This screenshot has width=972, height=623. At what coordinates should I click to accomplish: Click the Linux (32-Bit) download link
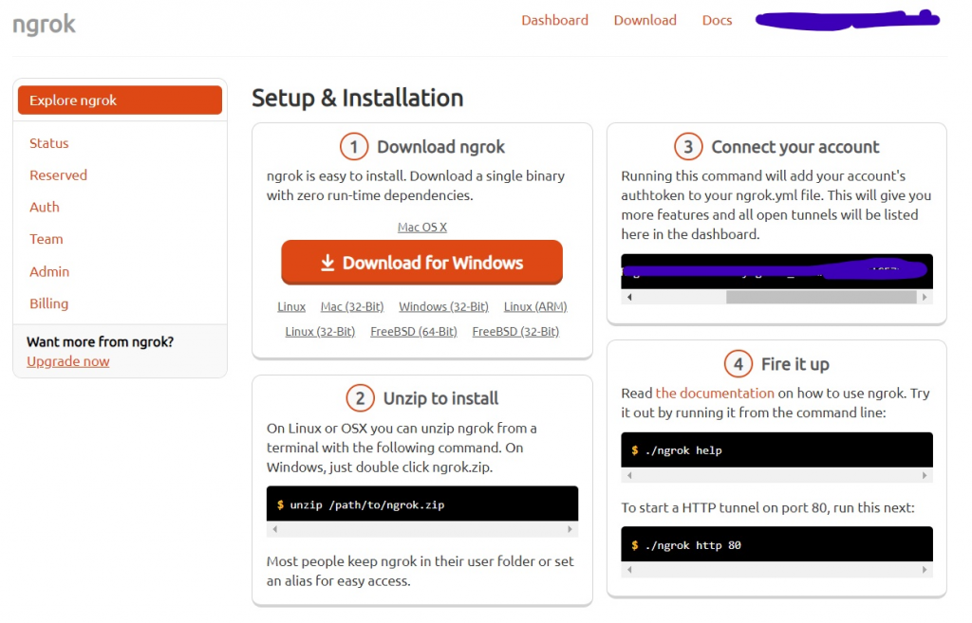point(320,332)
